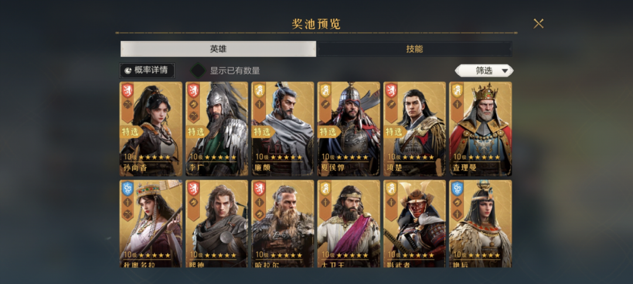The image size is (633, 284).
Task: Click the red lion badge on 李广 card
Action: point(193,91)
